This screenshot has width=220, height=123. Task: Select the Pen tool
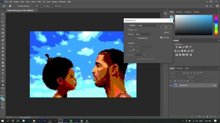pos(3,70)
